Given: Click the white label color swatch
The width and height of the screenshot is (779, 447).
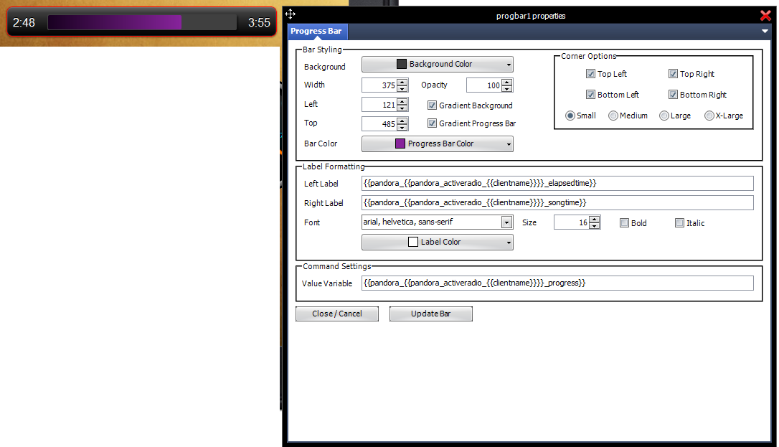Looking at the screenshot, I should (413, 242).
